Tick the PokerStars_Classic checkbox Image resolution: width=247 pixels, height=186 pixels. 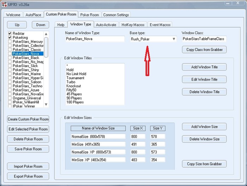point(10,50)
